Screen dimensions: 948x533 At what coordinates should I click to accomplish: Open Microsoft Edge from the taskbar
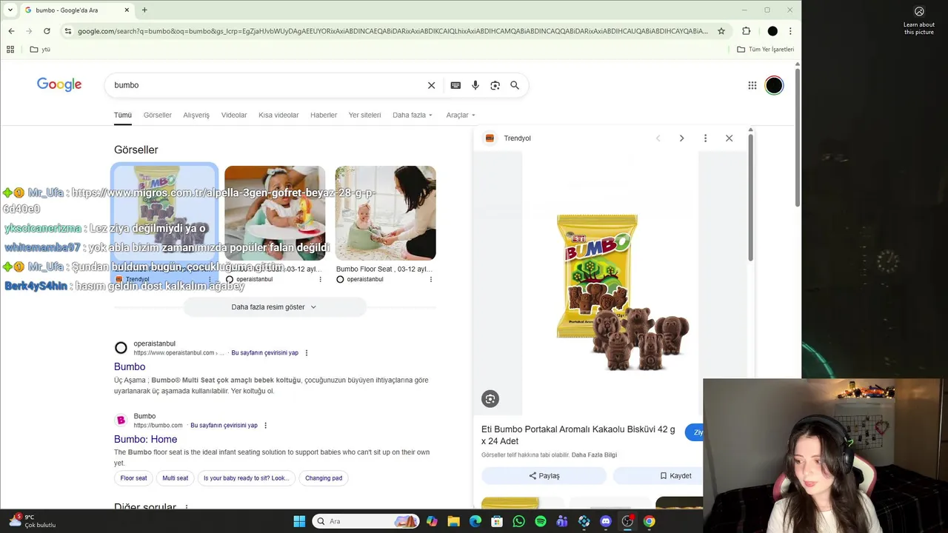[x=475, y=521]
